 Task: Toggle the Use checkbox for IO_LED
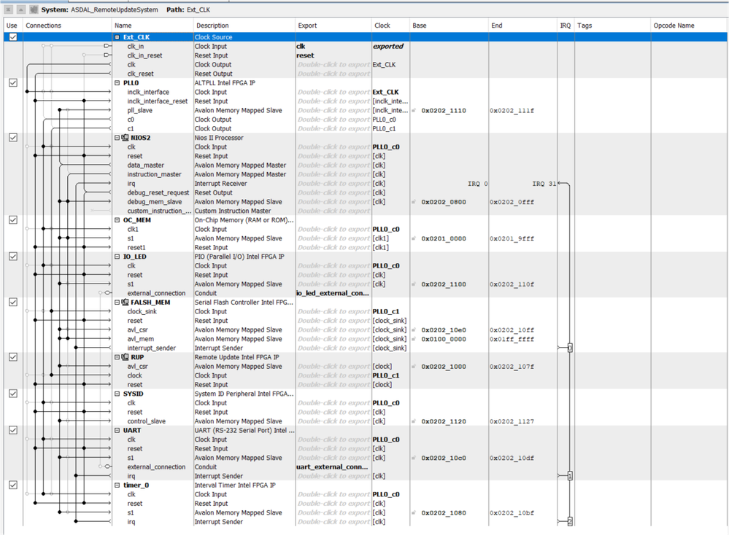tap(13, 257)
